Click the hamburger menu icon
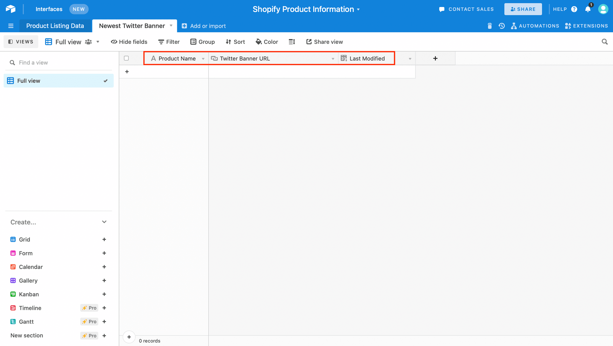This screenshot has width=613, height=346. pyautogui.click(x=11, y=26)
